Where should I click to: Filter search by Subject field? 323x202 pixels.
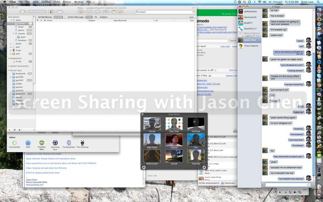(103, 17)
